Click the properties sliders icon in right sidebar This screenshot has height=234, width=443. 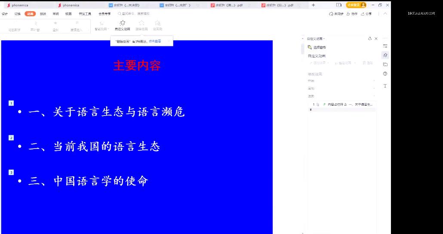pyautogui.click(x=385, y=46)
